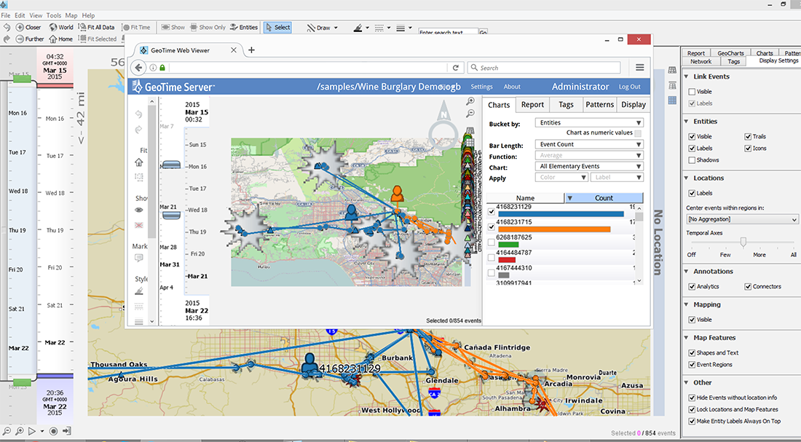Open the Draw tool dropdown arrow

(336, 28)
